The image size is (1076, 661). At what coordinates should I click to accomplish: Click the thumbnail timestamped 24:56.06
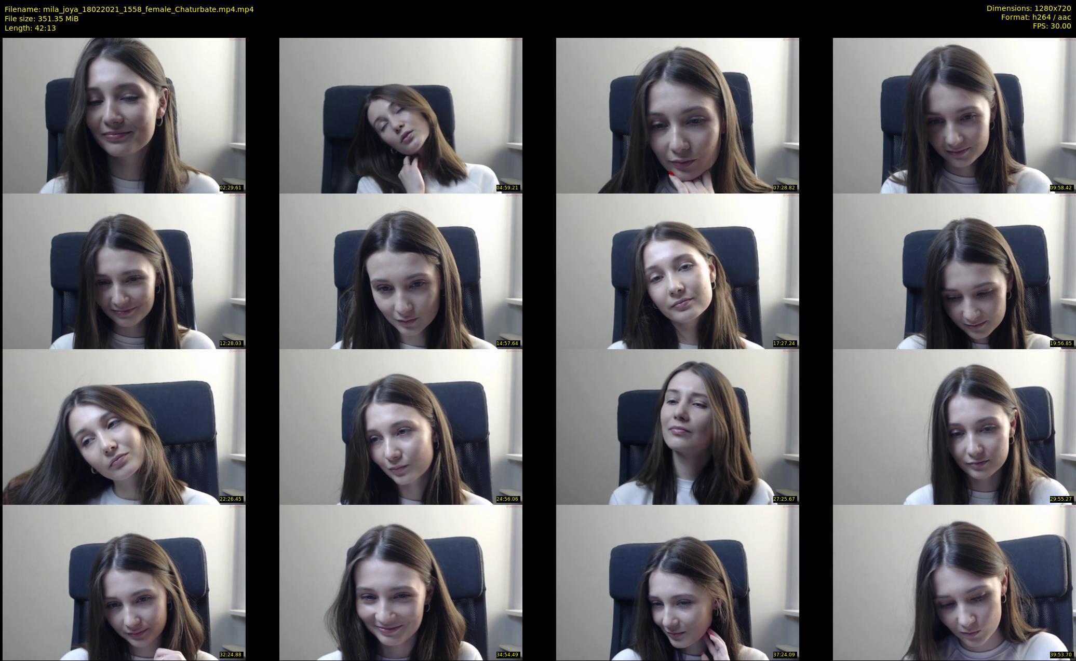[x=400, y=426]
